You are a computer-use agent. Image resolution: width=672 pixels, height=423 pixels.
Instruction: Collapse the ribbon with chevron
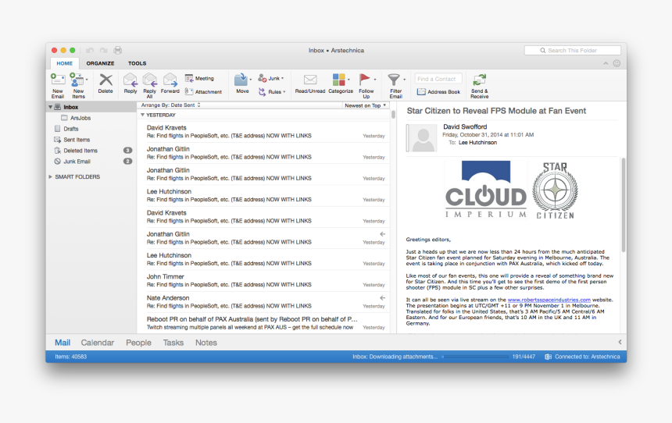pos(606,63)
